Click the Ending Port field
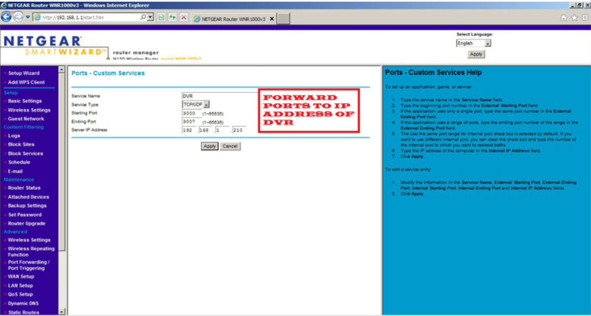This screenshot has height=316, width=591. (x=191, y=121)
